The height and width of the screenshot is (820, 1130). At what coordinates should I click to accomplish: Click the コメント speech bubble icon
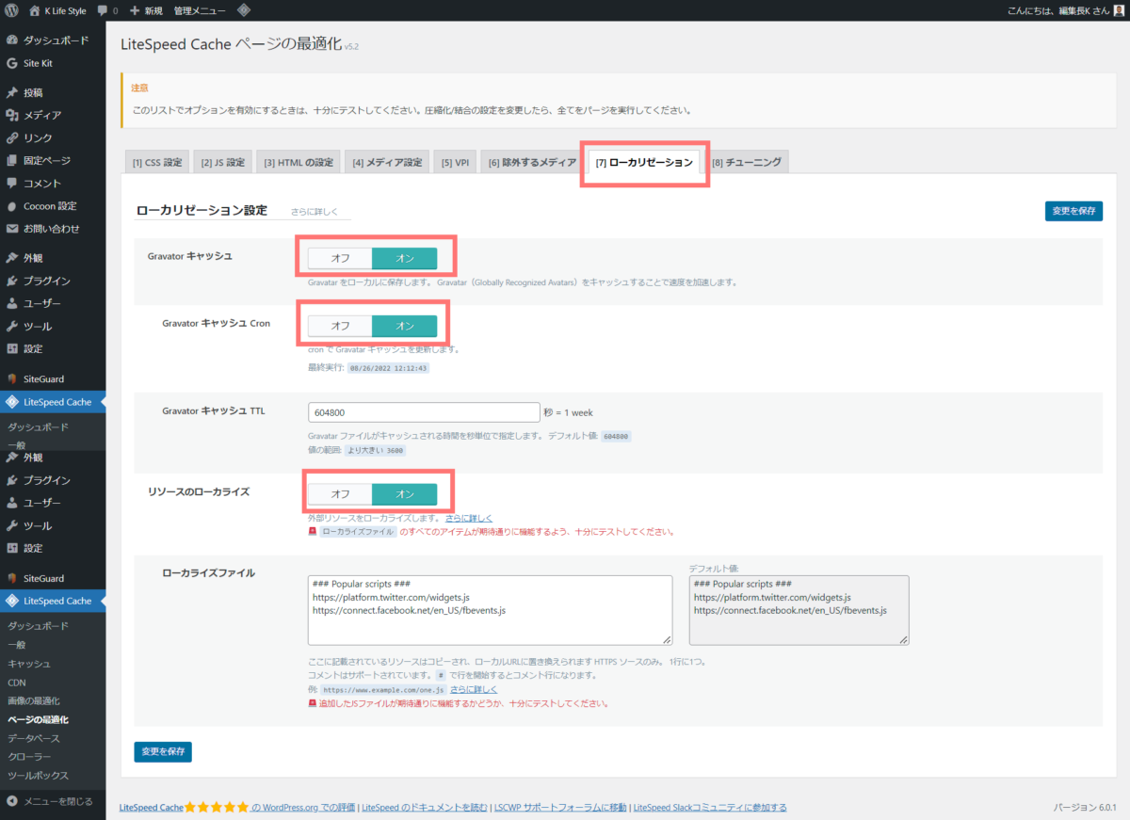pos(9,182)
